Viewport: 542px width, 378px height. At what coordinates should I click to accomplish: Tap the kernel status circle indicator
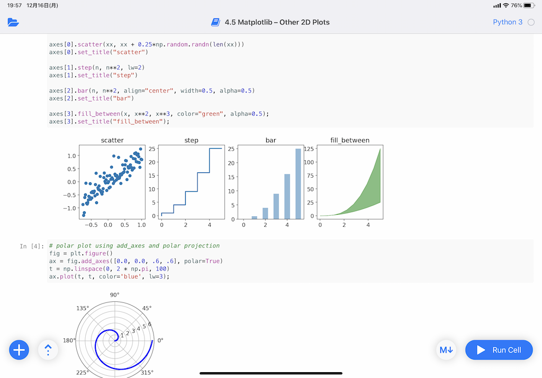coord(531,22)
